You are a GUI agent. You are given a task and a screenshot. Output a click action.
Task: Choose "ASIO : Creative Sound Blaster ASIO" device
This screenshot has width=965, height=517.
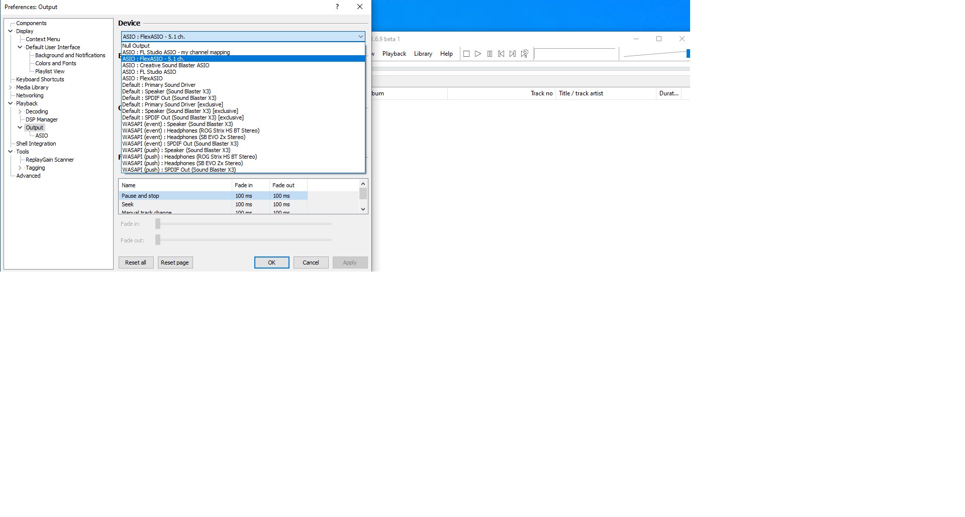coord(165,65)
